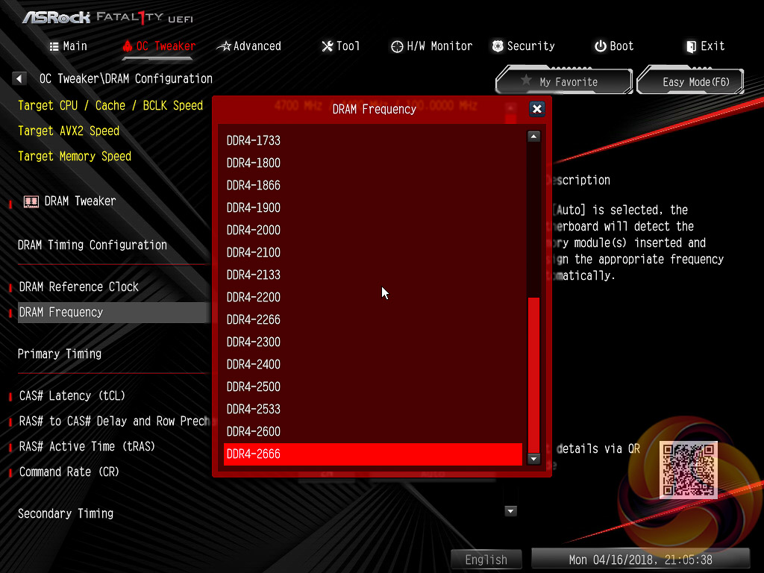Click the popup list scroll up arrow
764x573 pixels.
coord(533,137)
